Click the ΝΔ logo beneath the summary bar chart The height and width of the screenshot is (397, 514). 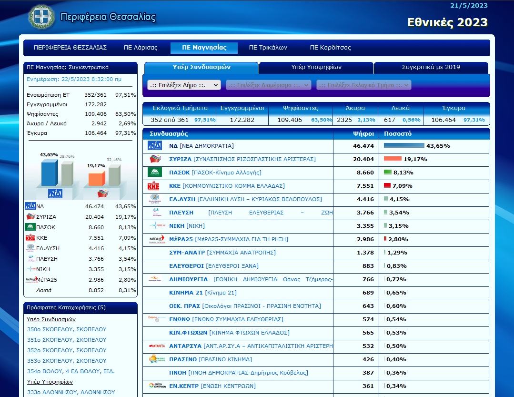point(55,194)
